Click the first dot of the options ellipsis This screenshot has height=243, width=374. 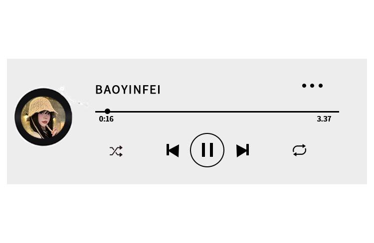(x=304, y=86)
